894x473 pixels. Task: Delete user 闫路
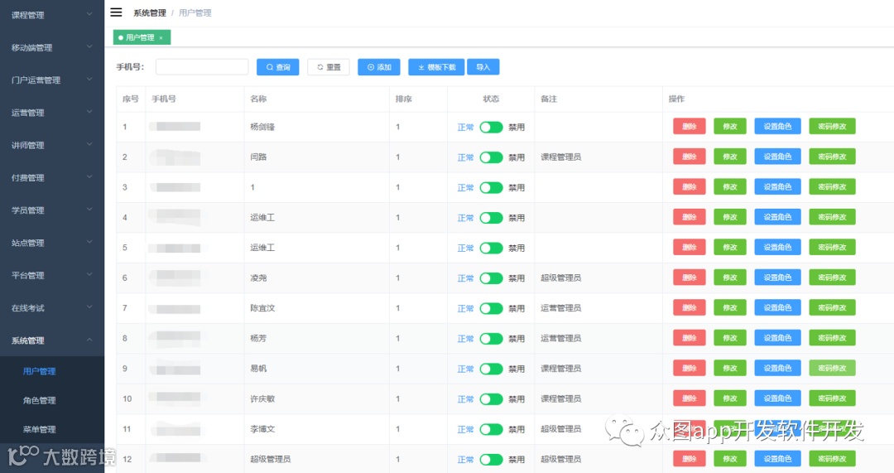coord(690,157)
